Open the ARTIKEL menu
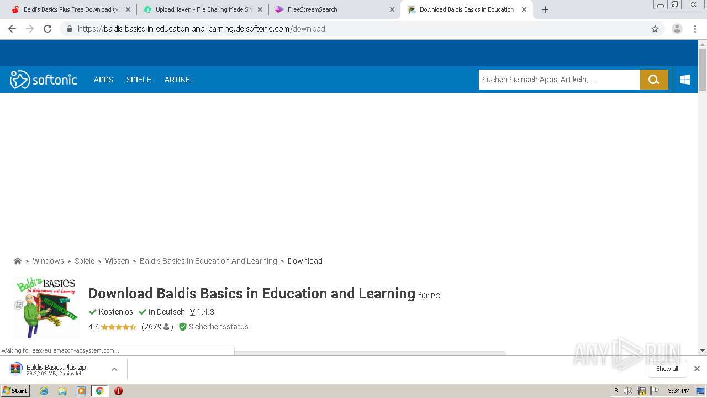The height and width of the screenshot is (398, 707). pos(179,80)
